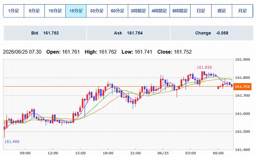This screenshot has height=158, width=256.
Task: Click the 18:00 time axis label
Action: pyautogui.click(x=108, y=153)
